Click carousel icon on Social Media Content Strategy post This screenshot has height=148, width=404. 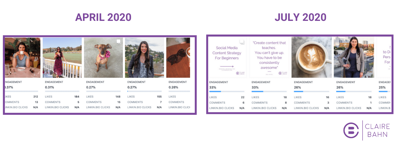[x=242, y=41]
